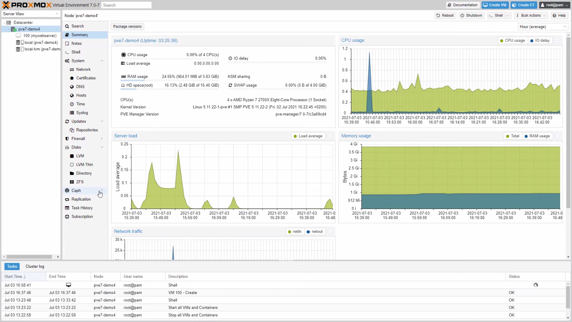Image resolution: width=572 pixels, height=322 pixels.
Task: Toggle IO delay series in chart legend
Action: pos(540,40)
